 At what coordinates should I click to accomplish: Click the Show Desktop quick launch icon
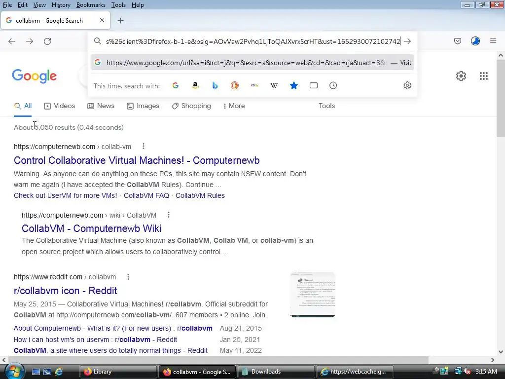tap(36, 372)
